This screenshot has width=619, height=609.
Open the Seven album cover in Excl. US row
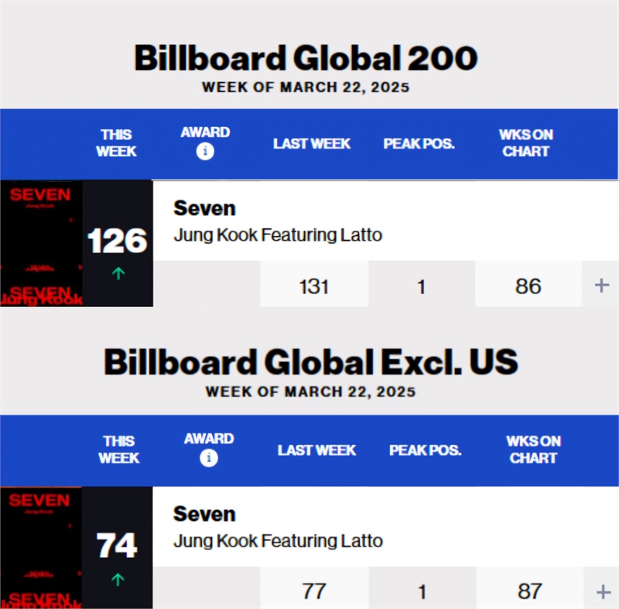tap(40, 547)
